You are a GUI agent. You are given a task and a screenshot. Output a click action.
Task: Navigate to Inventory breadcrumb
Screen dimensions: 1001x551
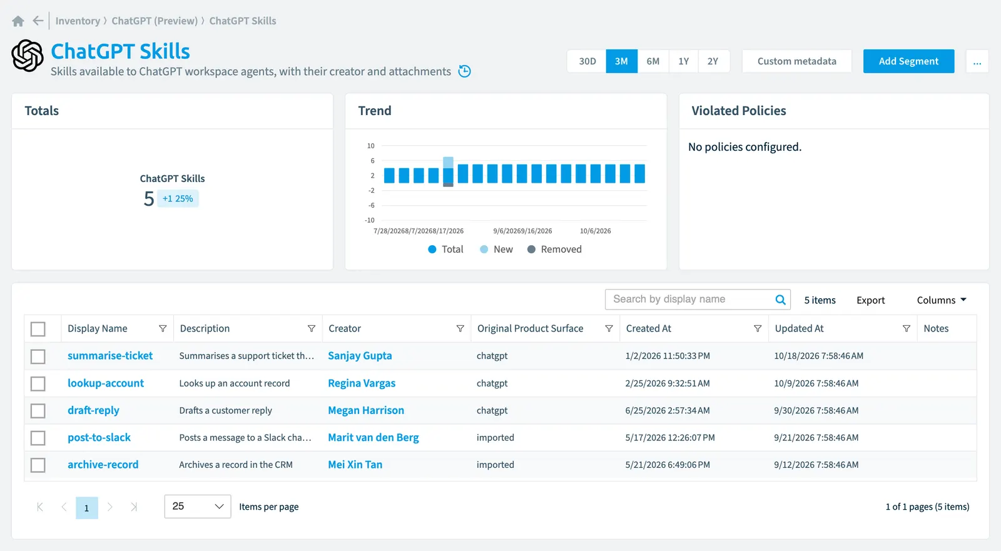click(78, 21)
